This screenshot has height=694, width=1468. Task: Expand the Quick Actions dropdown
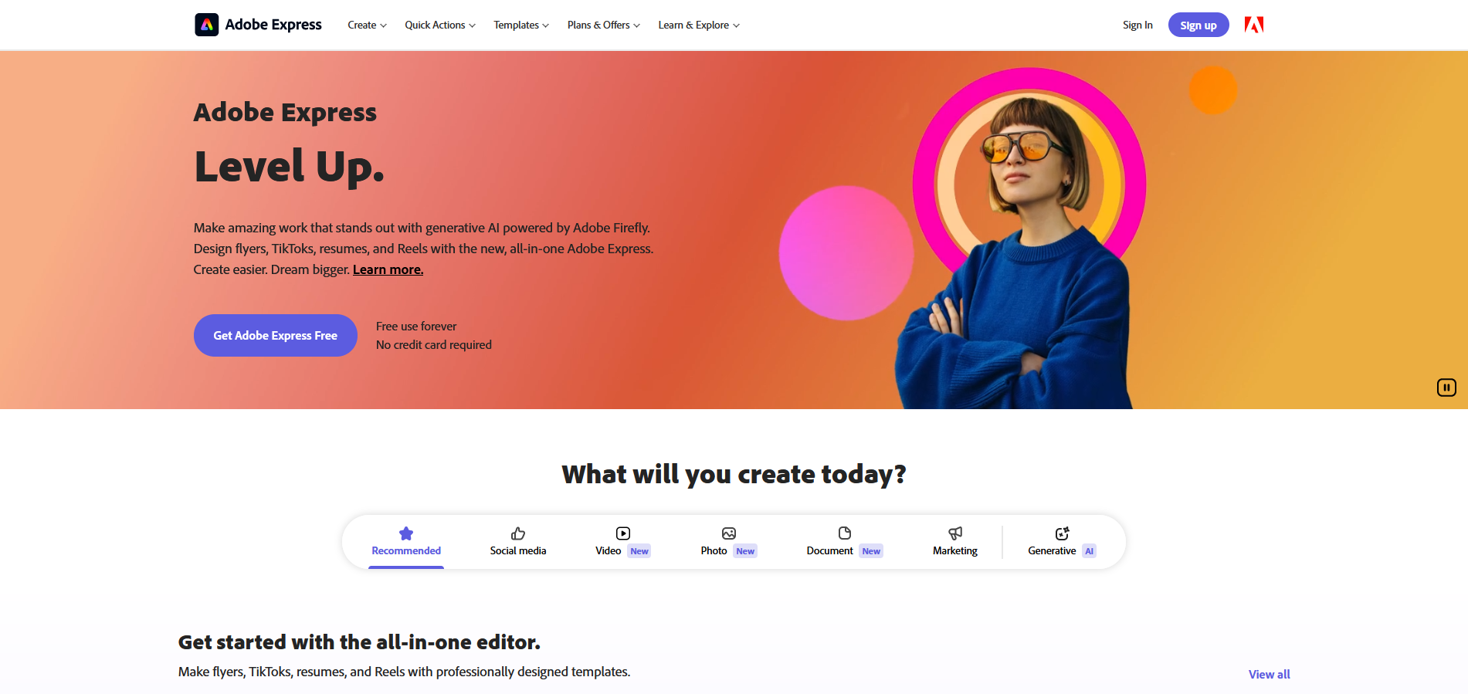pos(440,25)
